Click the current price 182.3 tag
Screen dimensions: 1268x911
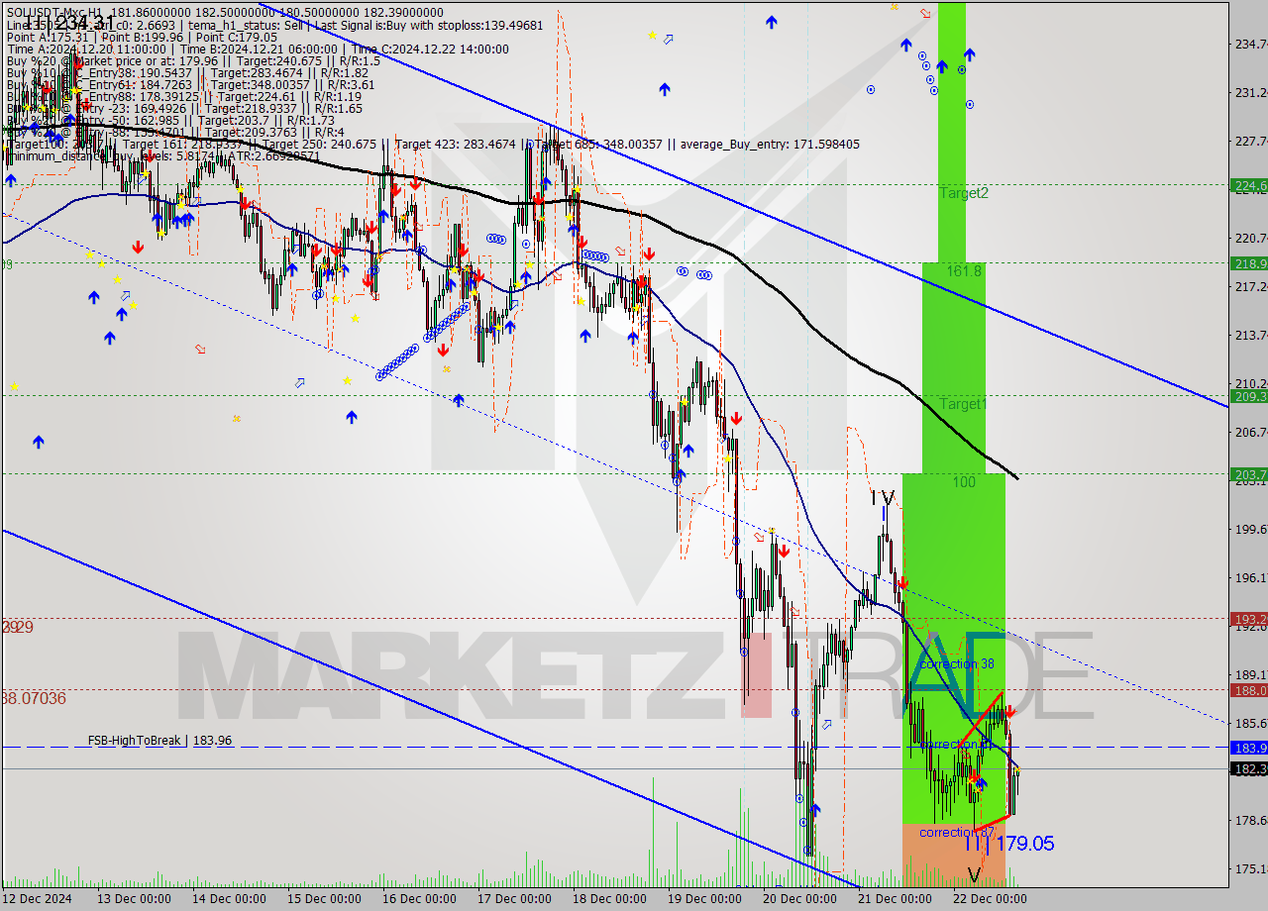[x=1249, y=768]
